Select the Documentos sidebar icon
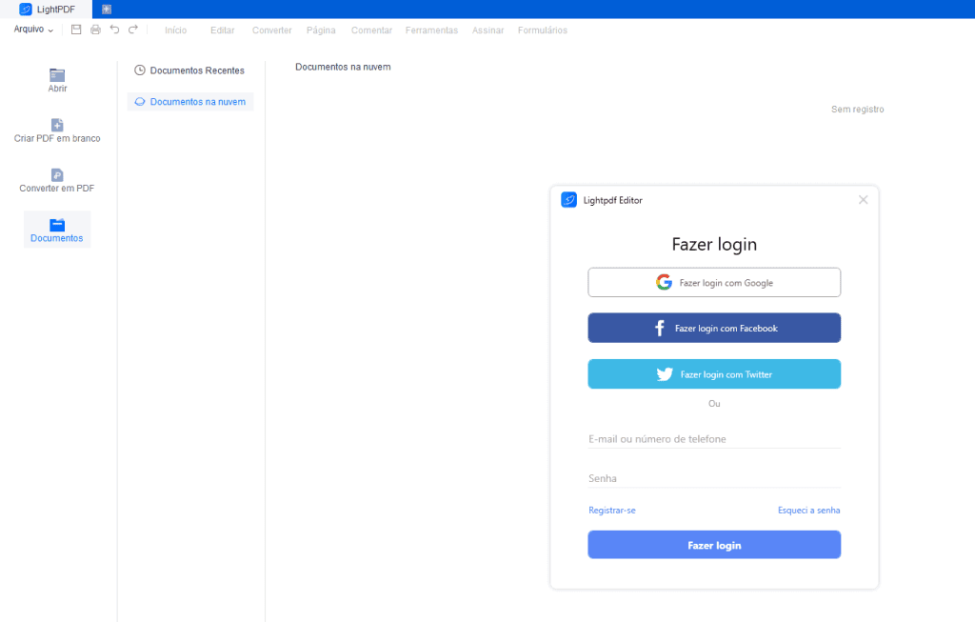This screenshot has height=622, width=975. coord(57,225)
